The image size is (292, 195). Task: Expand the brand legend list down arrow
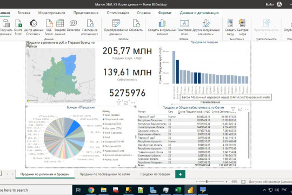point(119,165)
